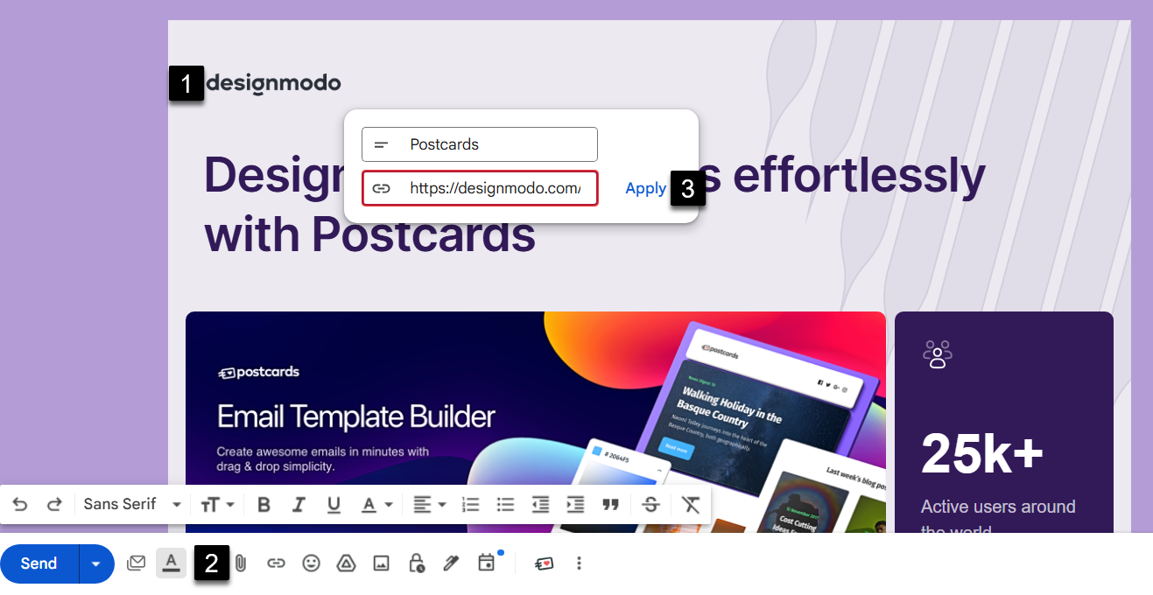Click the blue Send button
The width and height of the screenshot is (1153, 595).
pos(39,563)
